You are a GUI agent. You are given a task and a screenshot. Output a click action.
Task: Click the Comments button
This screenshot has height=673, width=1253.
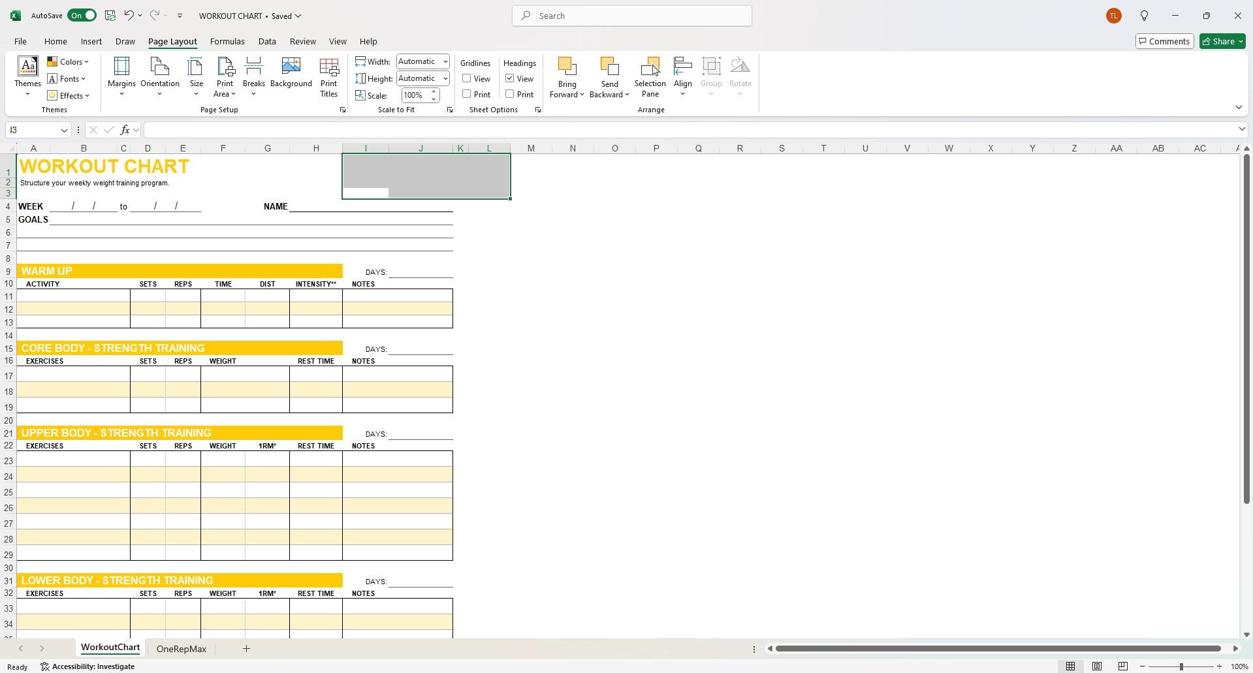click(1164, 41)
